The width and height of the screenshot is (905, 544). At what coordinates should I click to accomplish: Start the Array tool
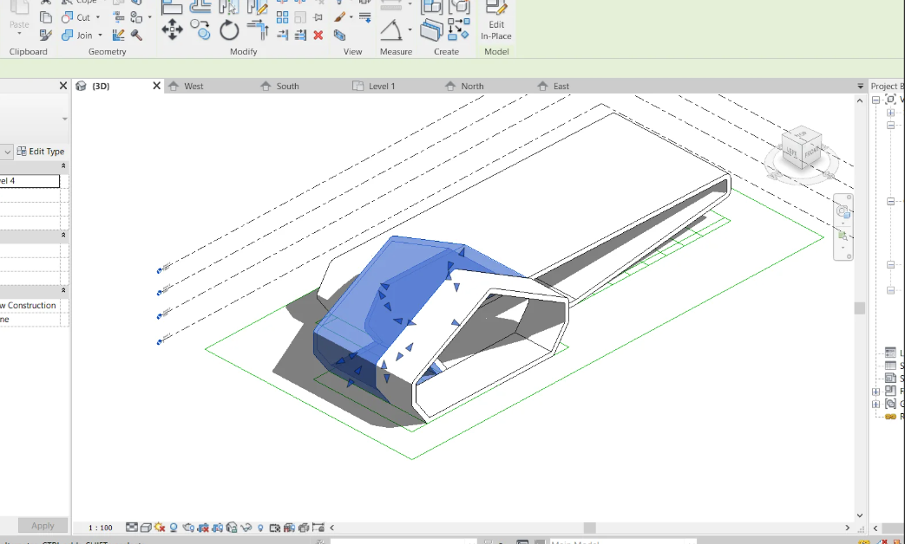pos(282,17)
